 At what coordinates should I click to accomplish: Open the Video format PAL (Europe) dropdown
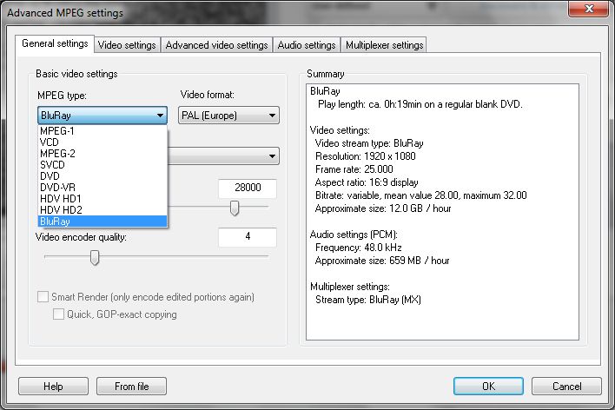click(228, 116)
